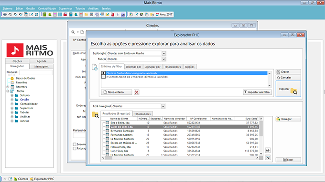Click the green person toolbar icon

(x=50, y=14)
